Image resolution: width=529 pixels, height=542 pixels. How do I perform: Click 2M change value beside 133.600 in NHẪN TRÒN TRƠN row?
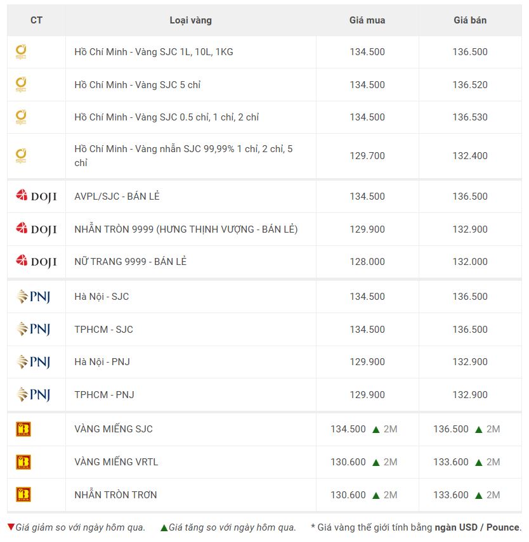[493, 495]
